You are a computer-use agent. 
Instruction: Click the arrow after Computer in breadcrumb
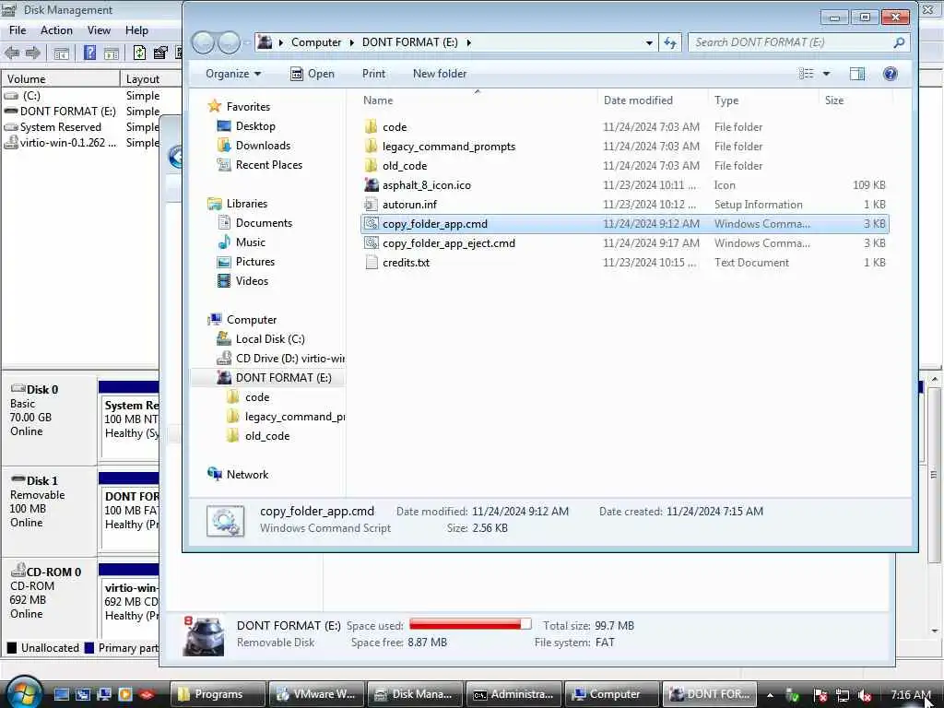351,42
